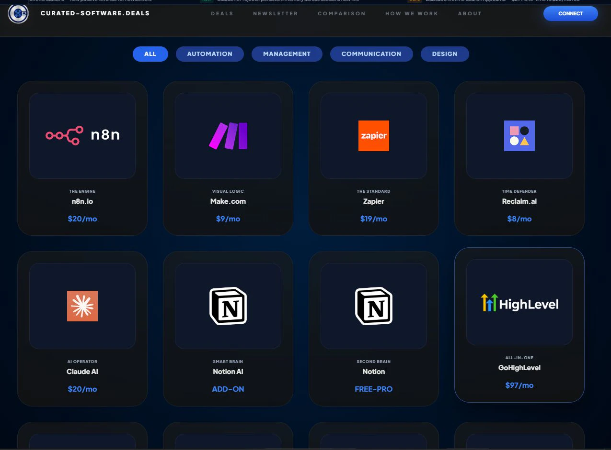Open the DEALS nav item
This screenshot has width=611, height=450.
222,13
